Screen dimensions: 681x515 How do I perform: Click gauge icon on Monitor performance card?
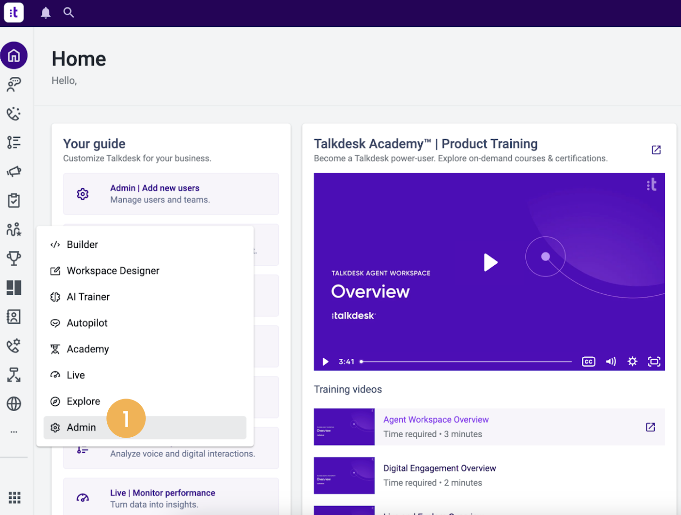[x=83, y=498]
